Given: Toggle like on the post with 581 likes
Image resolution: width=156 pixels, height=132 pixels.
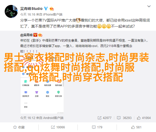Looking at the screenshot, I should (136, 127).
